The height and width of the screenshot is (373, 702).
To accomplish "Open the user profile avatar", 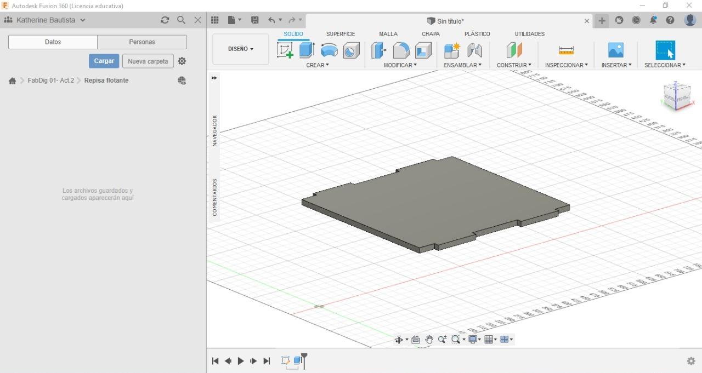I will pos(690,20).
